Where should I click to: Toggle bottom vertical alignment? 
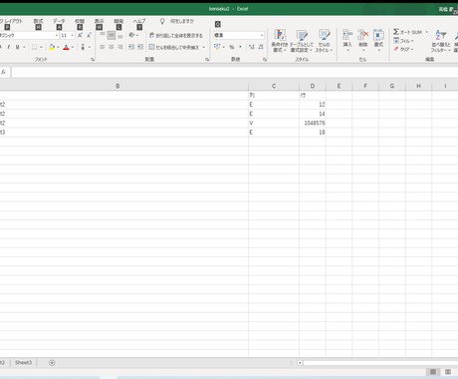[120, 35]
